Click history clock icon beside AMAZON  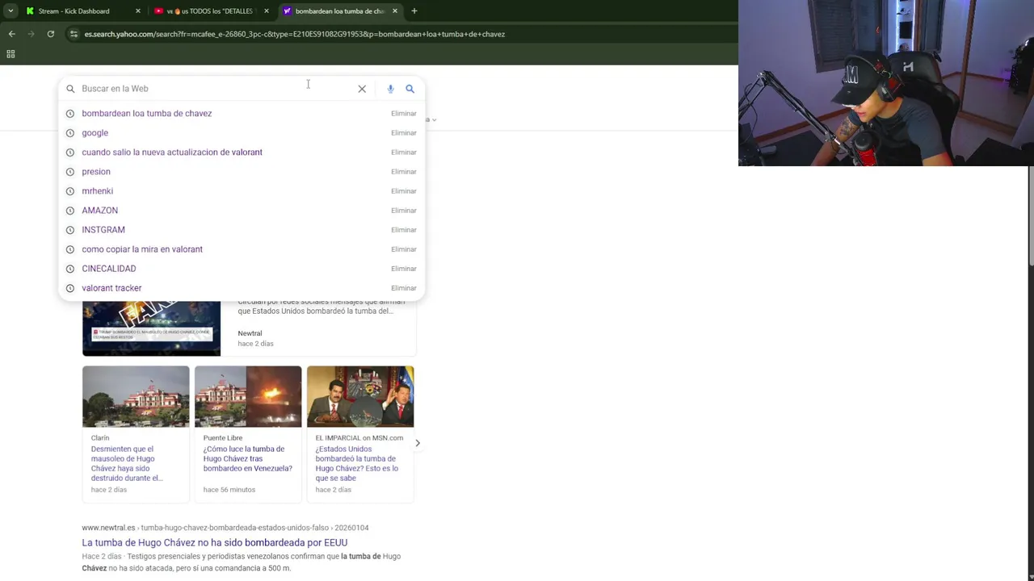point(69,211)
